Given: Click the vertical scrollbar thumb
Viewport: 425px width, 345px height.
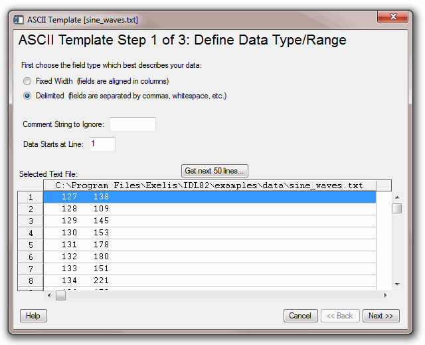Looking at the screenshot, I should [x=396, y=208].
